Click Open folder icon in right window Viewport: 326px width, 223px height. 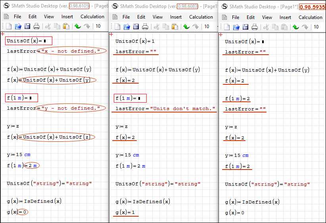tap(236, 27)
